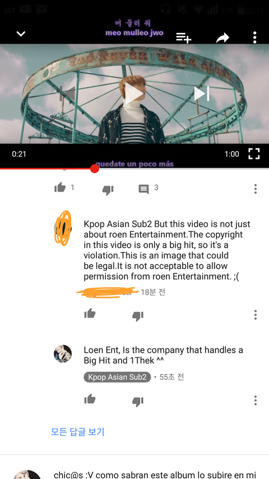
Task: Go to previous video
Action: point(67,93)
